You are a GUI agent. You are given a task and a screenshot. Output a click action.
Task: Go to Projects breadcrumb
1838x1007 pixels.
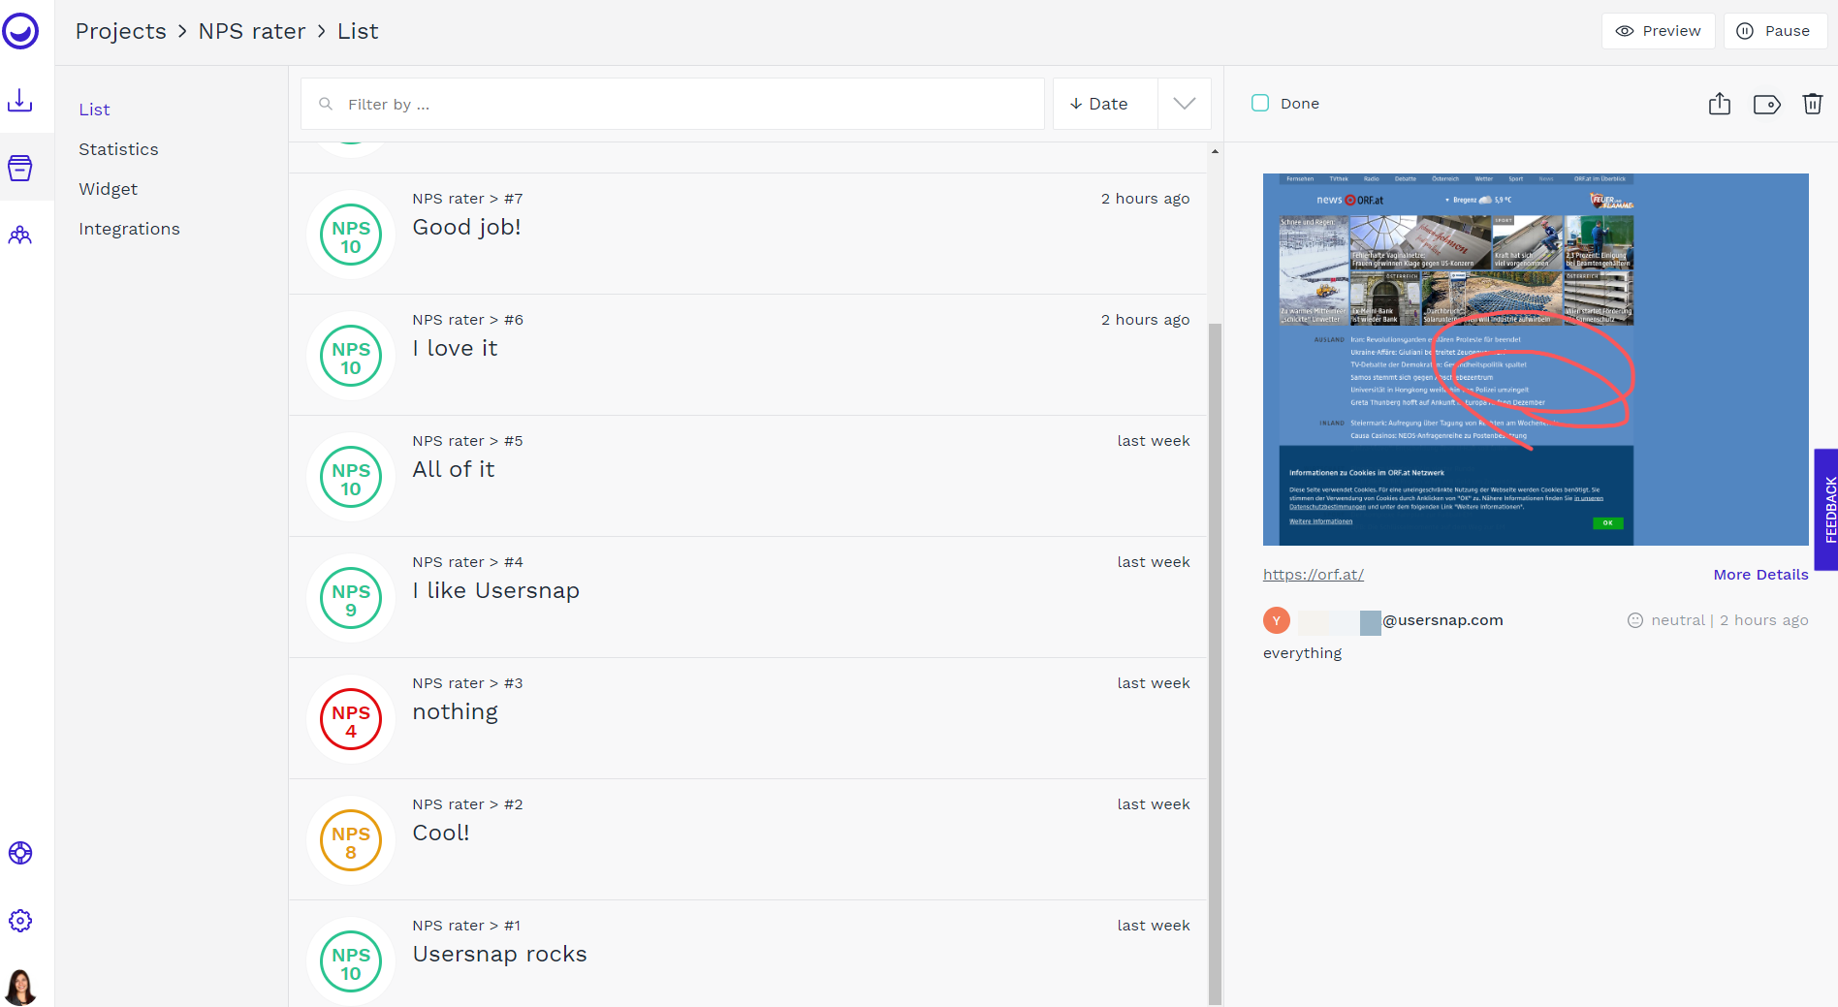(x=121, y=31)
